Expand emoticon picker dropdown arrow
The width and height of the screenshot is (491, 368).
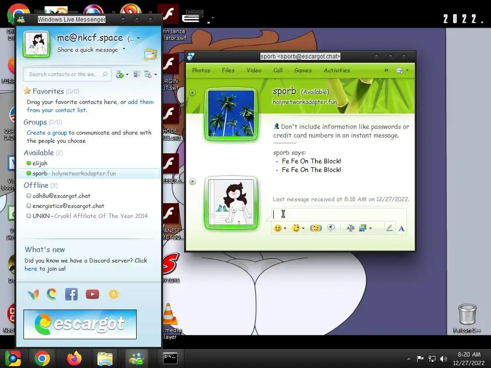click(285, 229)
